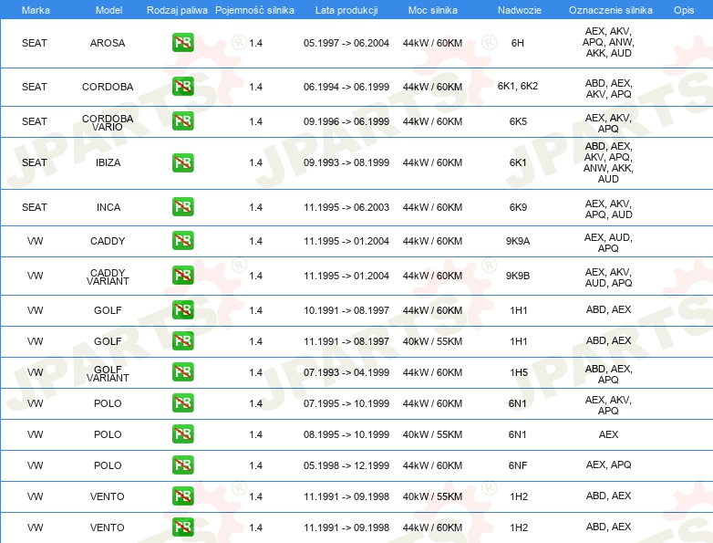This screenshot has width=713, height=543.
Task: Click the Rodzaj paliwa column header
Action: (x=177, y=10)
